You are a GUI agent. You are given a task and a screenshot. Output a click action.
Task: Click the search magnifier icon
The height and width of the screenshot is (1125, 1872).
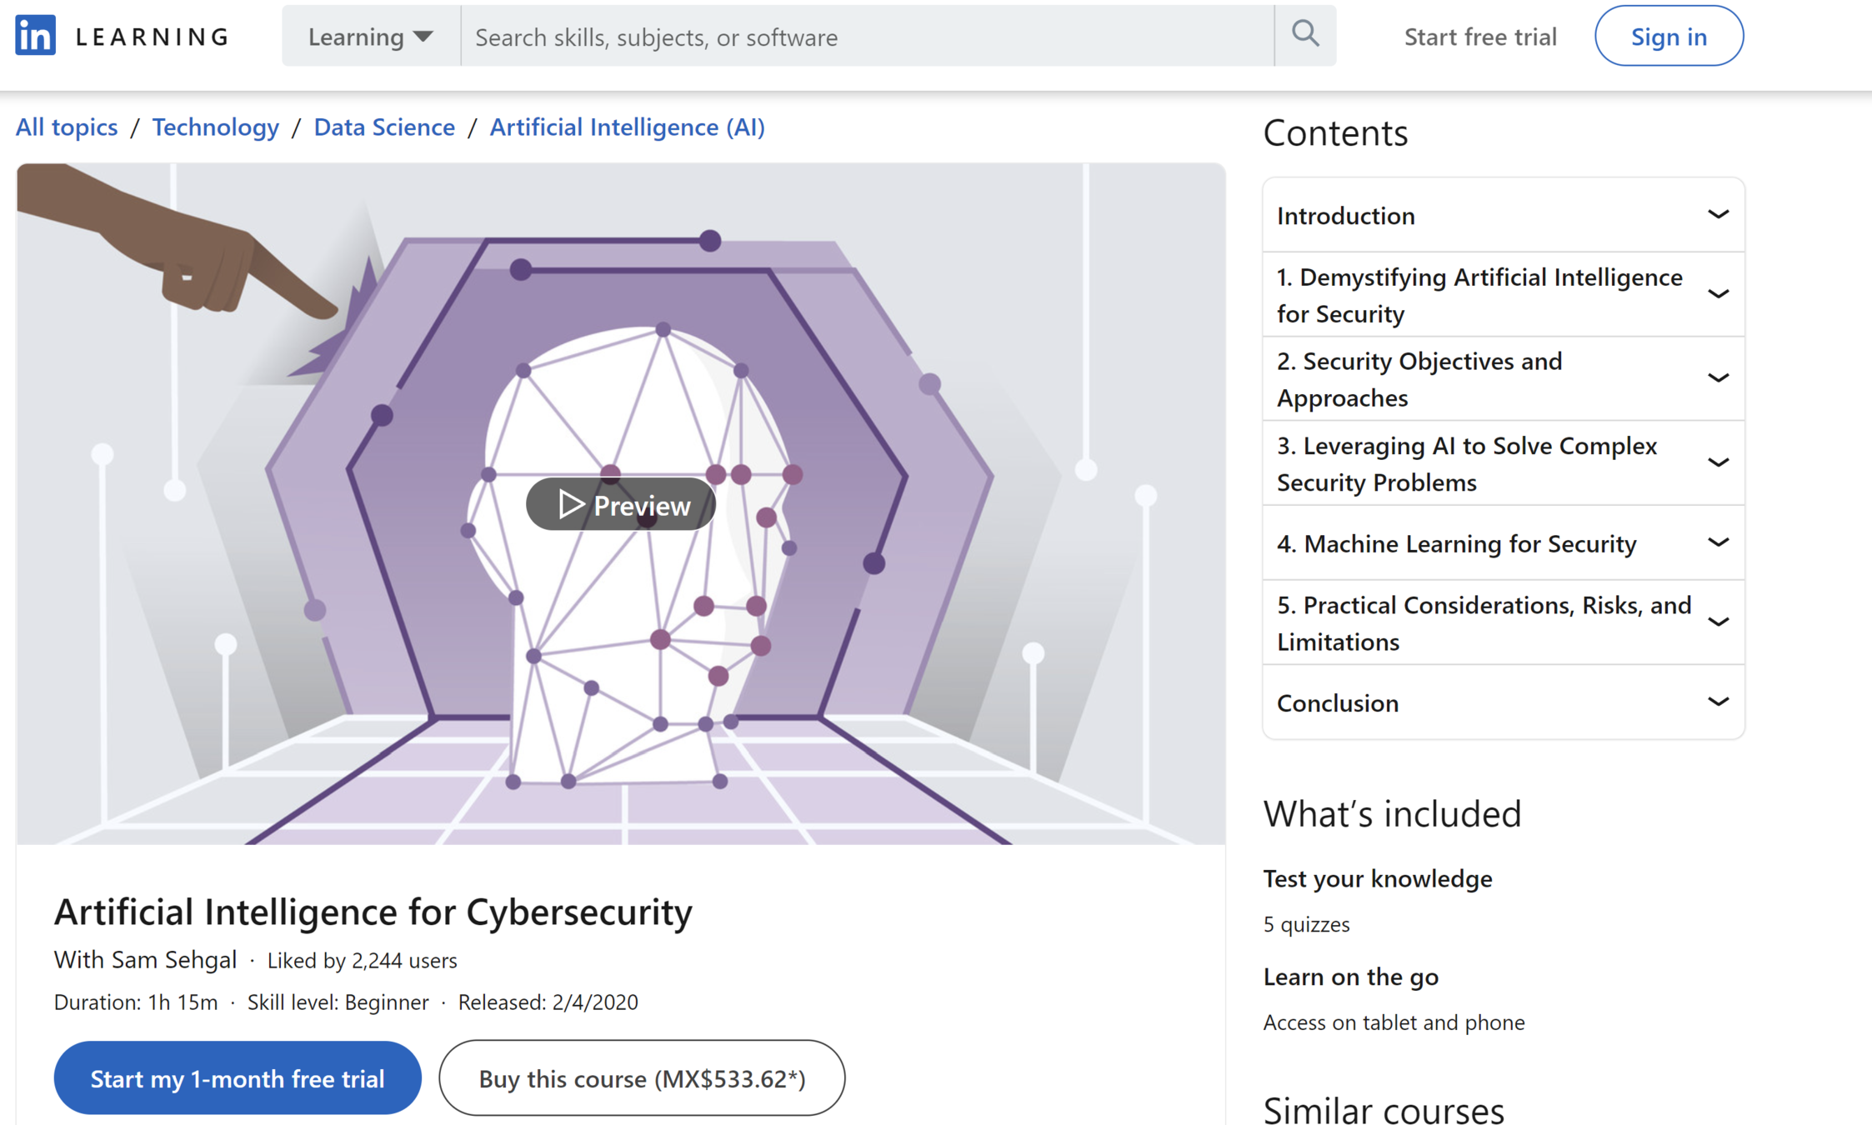pyautogui.click(x=1304, y=35)
